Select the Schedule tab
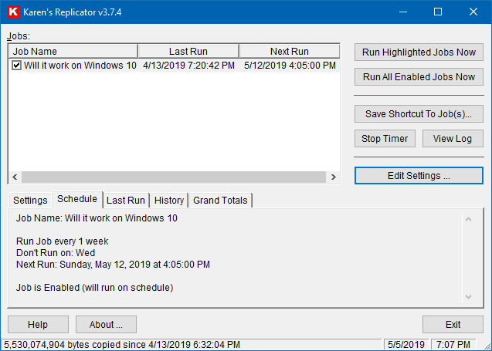The width and height of the screenshot is (492, 351). (77, 199)
